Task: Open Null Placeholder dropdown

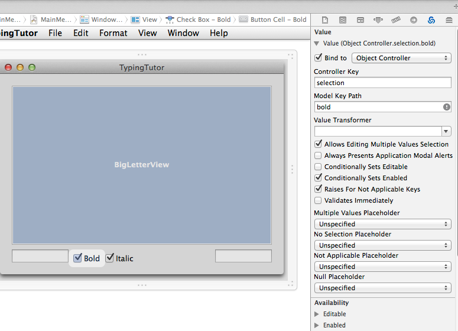Action: pyautogui.click(x=382, y=288)
